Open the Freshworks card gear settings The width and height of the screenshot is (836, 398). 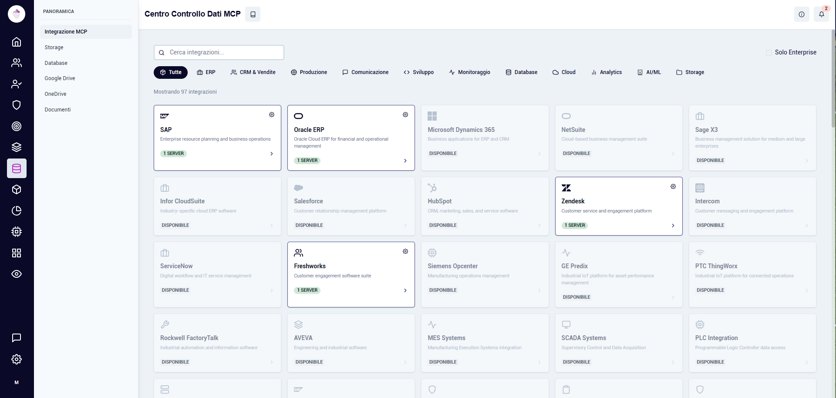coord(405,251)
